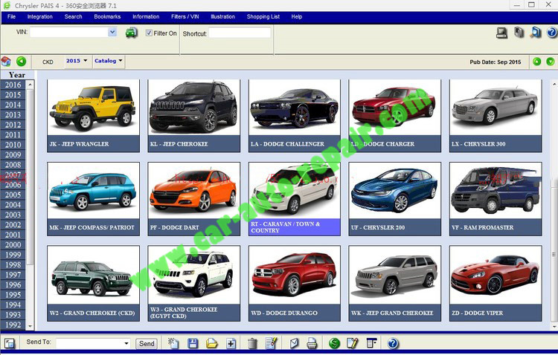Click the checklist with pencil icon
The width and height of the screenshot is (558, 355).
coord(271,343)
